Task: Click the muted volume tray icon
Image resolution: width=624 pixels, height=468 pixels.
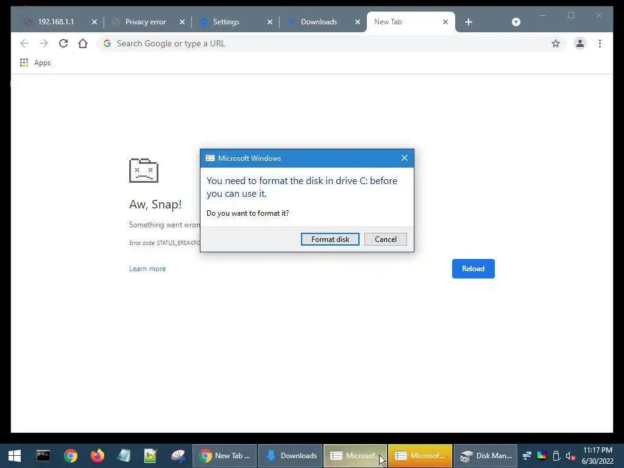Action: [x=570, y=456]
